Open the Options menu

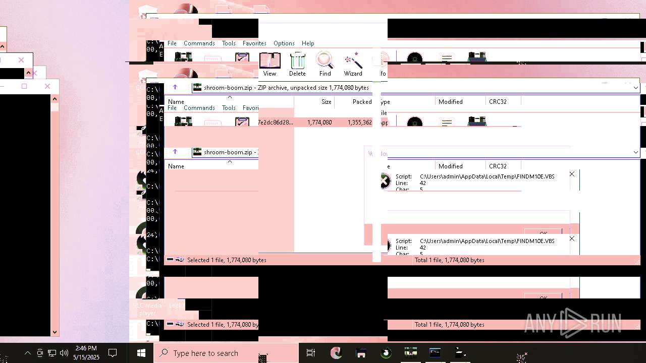point(284,43)
